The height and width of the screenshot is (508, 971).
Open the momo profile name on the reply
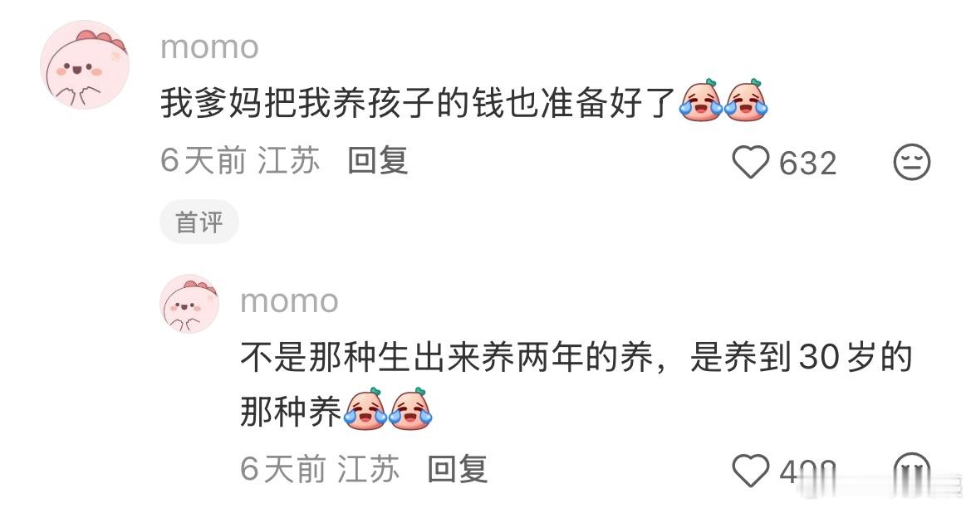pyautogui.click(x=289, y=301)
